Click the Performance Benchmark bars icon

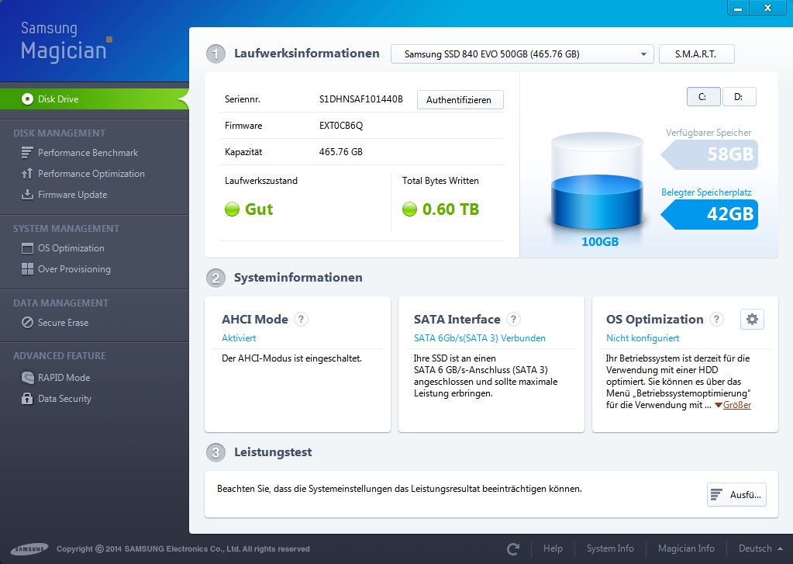point(27,152)
